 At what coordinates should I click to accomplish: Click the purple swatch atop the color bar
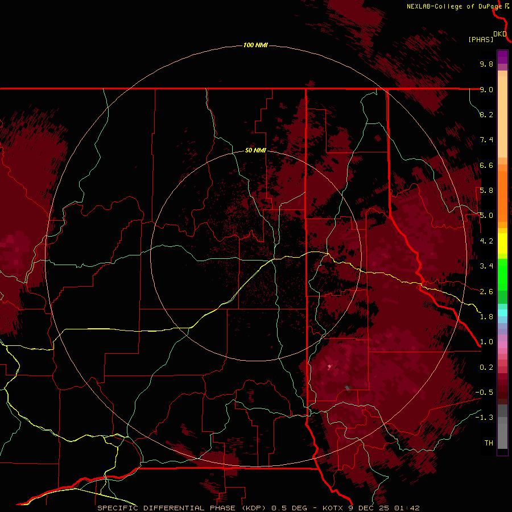tap(502, 57)
